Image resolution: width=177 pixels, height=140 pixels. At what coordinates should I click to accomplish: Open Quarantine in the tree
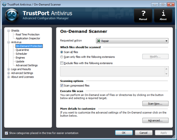[x=22, y=50]
